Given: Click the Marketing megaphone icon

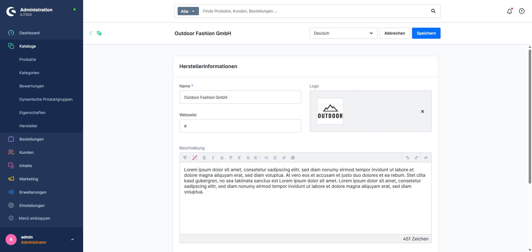Looking at the screenshot, I should tap(11, 179).
